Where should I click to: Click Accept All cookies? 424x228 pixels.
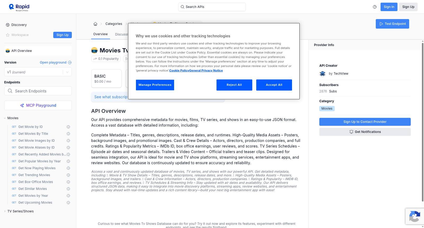[274, 85]
